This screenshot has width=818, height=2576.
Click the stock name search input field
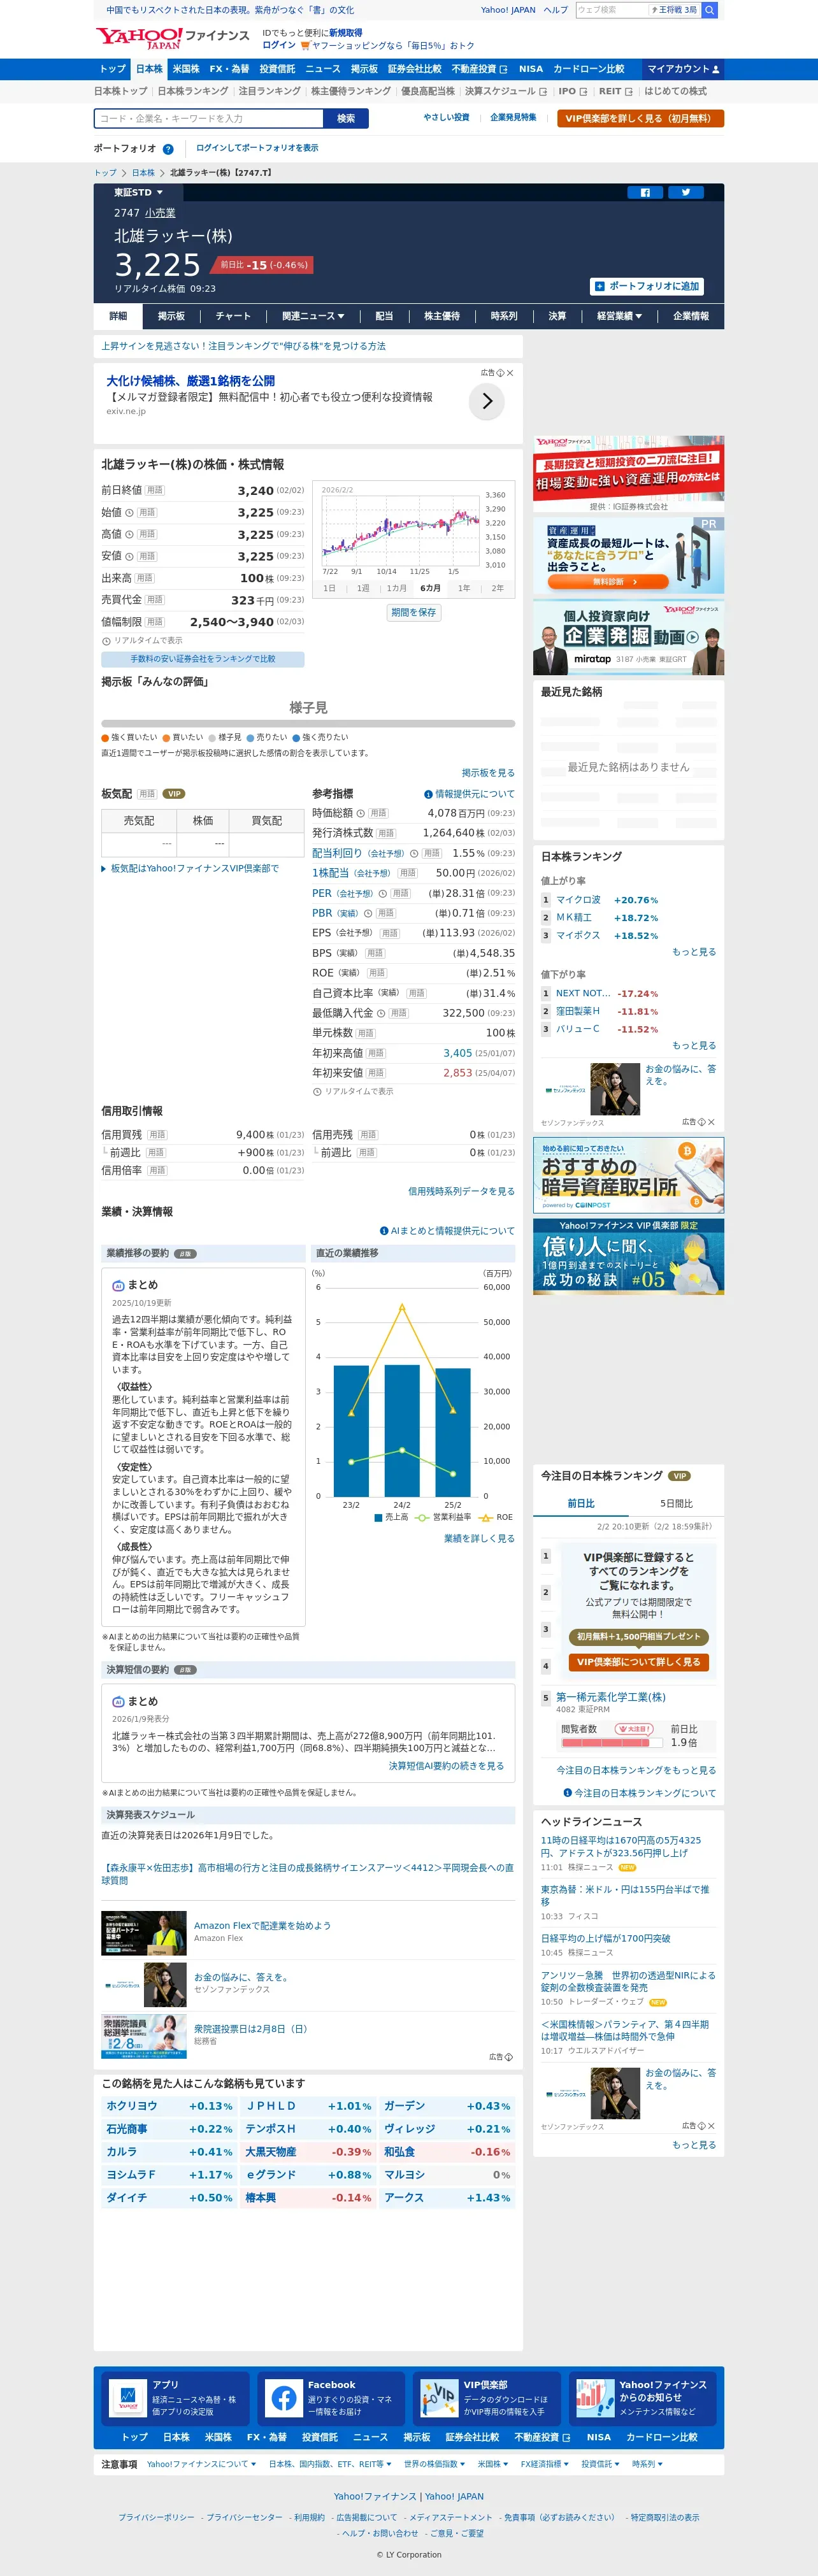click(x=209, y=119)
